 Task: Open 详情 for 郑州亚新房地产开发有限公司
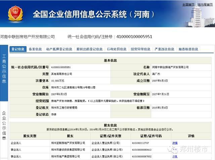point(175,143)
